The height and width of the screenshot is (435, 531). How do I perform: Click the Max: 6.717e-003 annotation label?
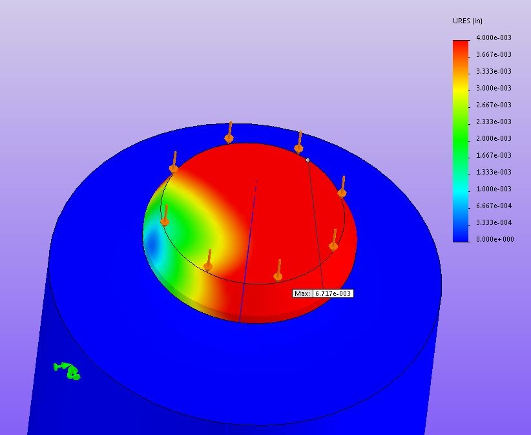click(x=323, y=293)
